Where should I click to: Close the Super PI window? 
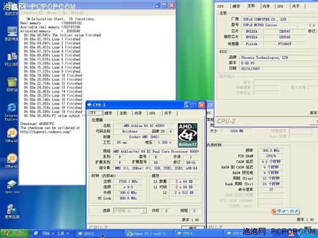[172, 6]
